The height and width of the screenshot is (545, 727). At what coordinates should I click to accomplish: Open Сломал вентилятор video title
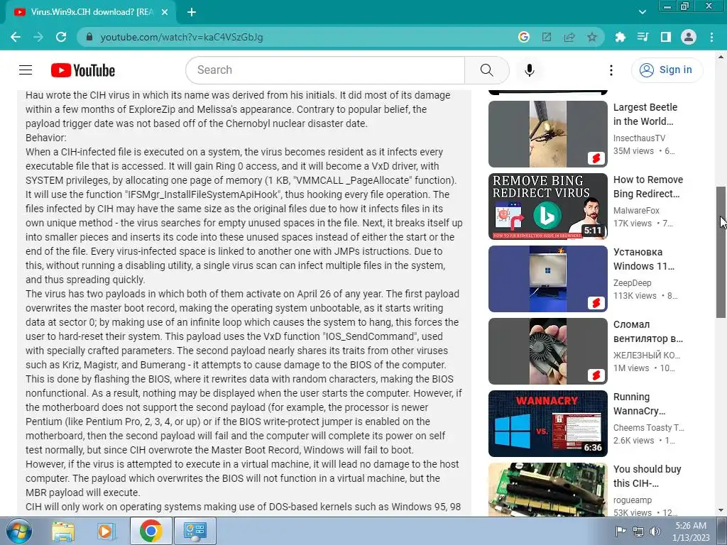(647, 331)
